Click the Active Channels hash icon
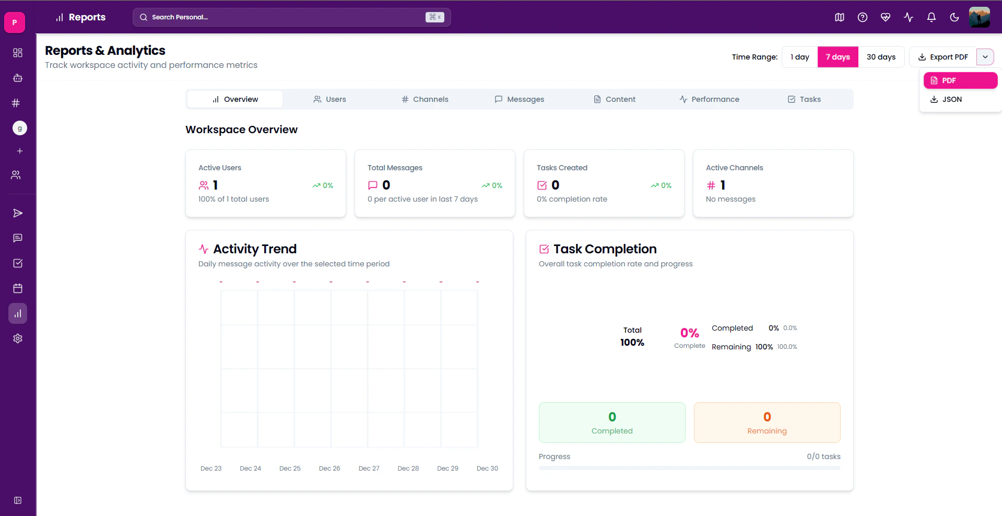 click(711, 185)
